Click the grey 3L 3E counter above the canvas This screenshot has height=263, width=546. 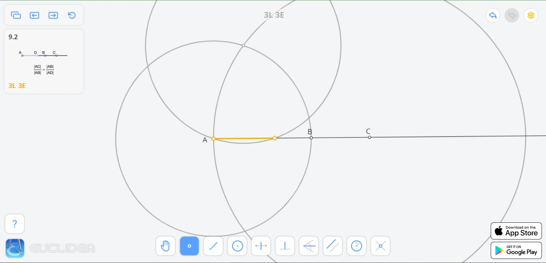274,15
